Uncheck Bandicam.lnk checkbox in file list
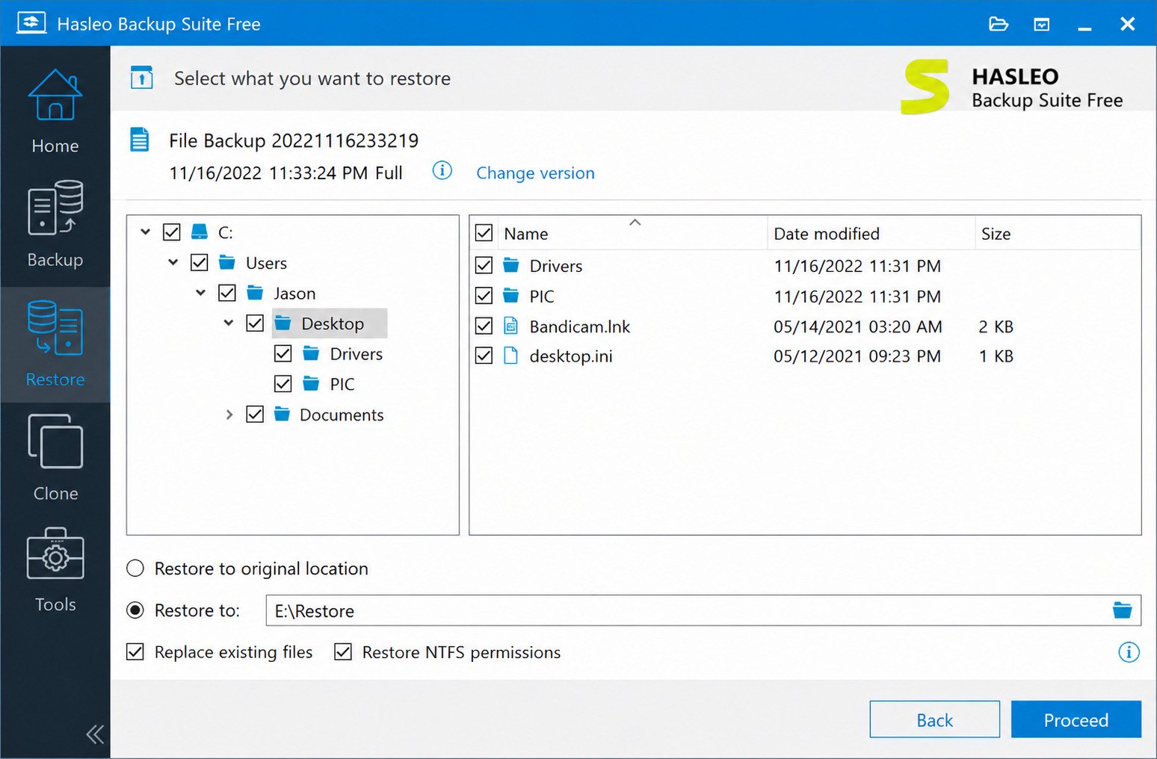This screenshot has height=759, width=1157. coord(484,326)
